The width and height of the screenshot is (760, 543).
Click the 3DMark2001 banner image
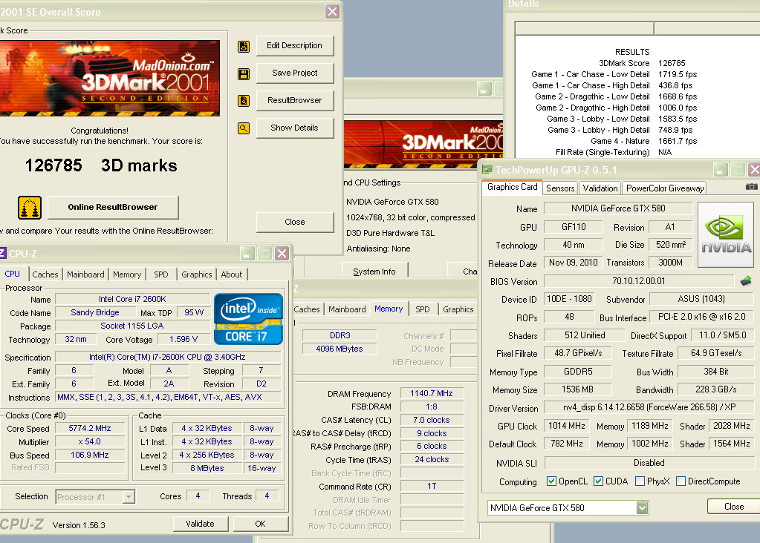click(x=109, y=79)
